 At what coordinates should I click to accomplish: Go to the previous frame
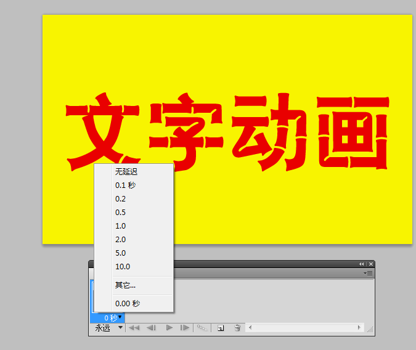151,328
